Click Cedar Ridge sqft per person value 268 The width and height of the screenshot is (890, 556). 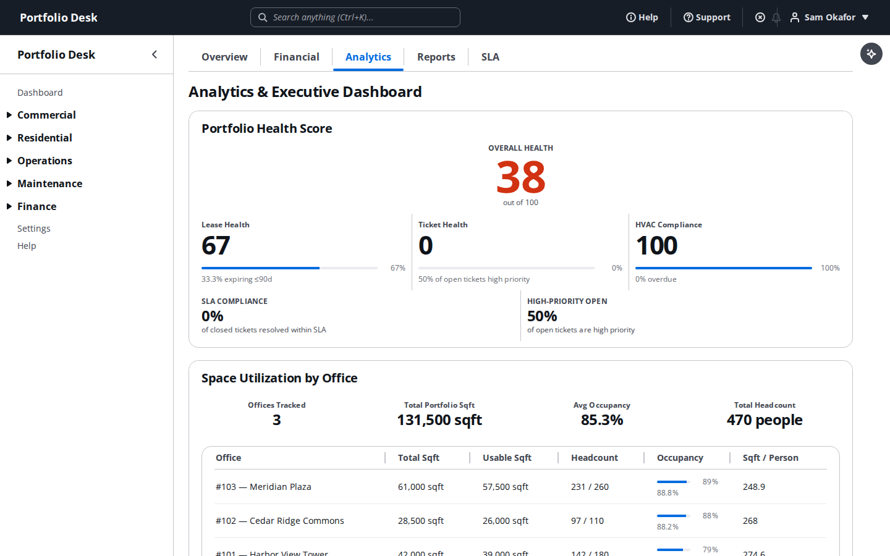tap(750, 521)
